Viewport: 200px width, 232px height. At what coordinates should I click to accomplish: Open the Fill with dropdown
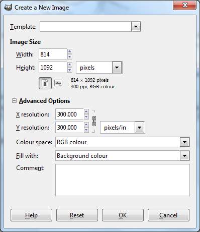coord(184,156)
